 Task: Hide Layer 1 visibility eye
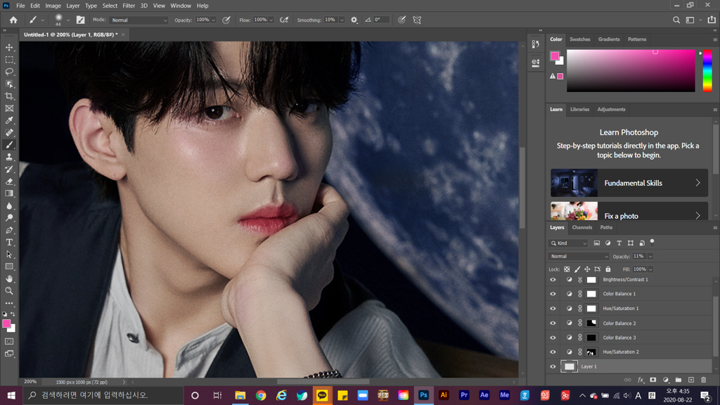[x=553, y=366]
